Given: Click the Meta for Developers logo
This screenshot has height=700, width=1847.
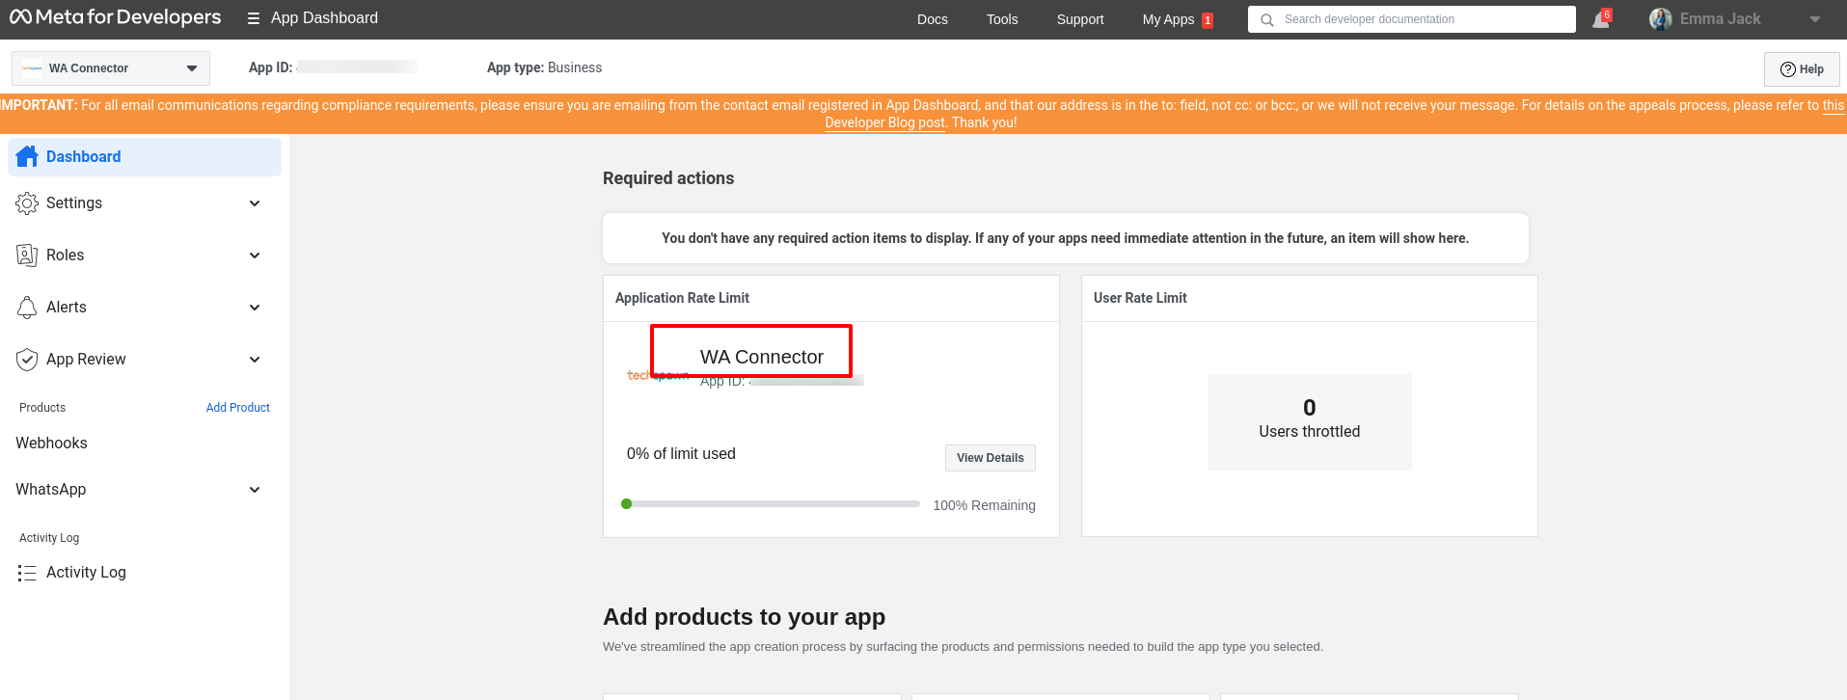Looking at the screenshot, I should pos(115,17).
